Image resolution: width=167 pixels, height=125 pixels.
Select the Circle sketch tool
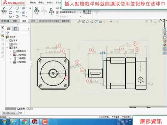[17, 8]
